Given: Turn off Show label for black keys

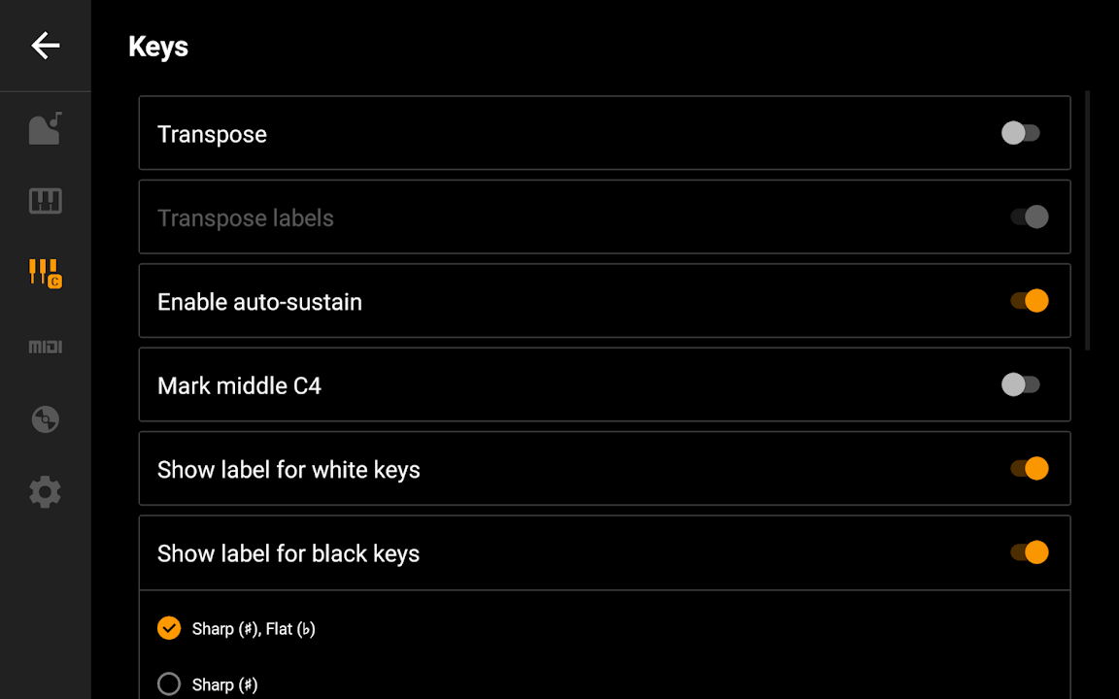Looking at the screenshot, I should pyautogui.click(x=1029, y=552).
